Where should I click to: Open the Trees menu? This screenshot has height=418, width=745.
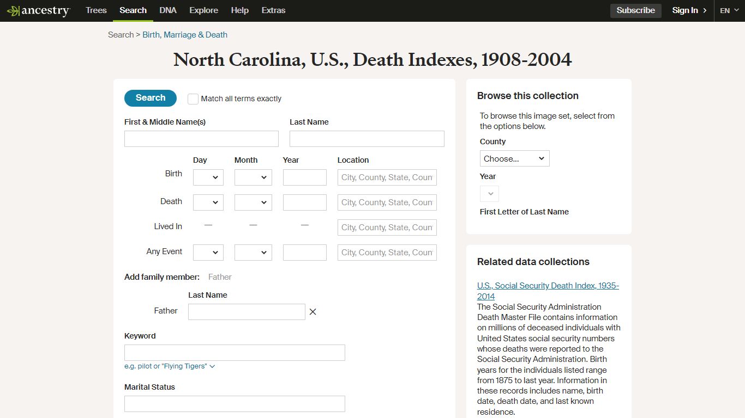click(96, 10)
